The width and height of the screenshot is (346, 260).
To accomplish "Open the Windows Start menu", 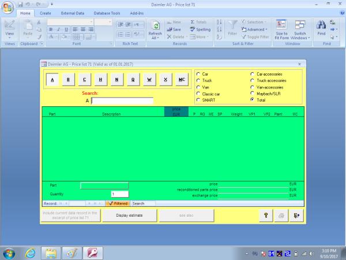I will click(9, 254).
